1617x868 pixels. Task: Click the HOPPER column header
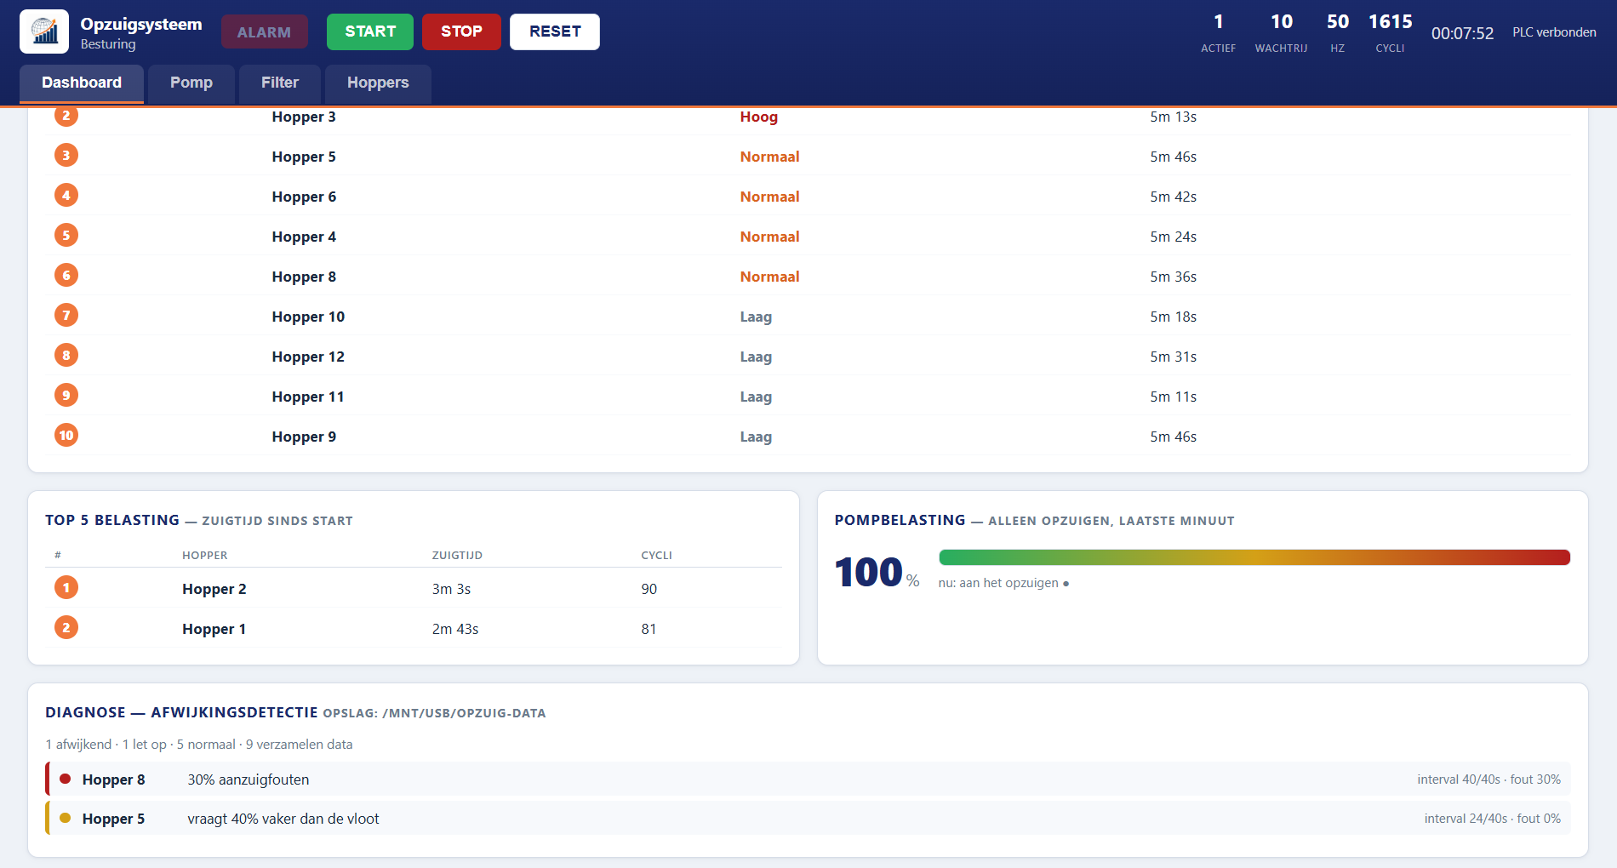(205, 555)
